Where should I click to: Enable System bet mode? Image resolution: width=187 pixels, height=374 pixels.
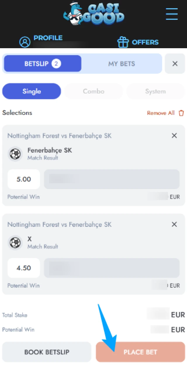(155, 91)
